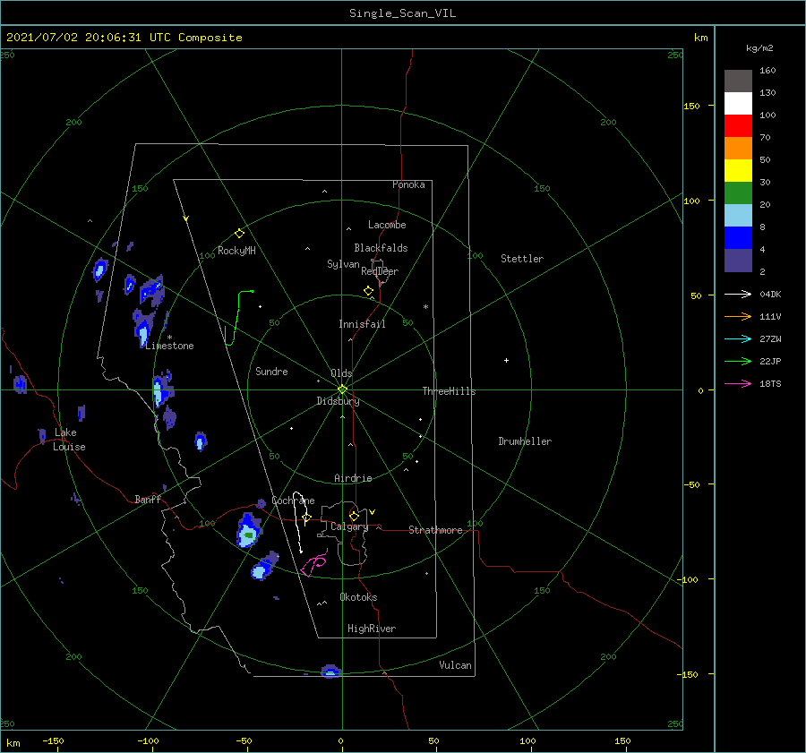Click the yellow diamond near RockyMH
This screenshot has width=806, height=753.
[x=239, y=234]
